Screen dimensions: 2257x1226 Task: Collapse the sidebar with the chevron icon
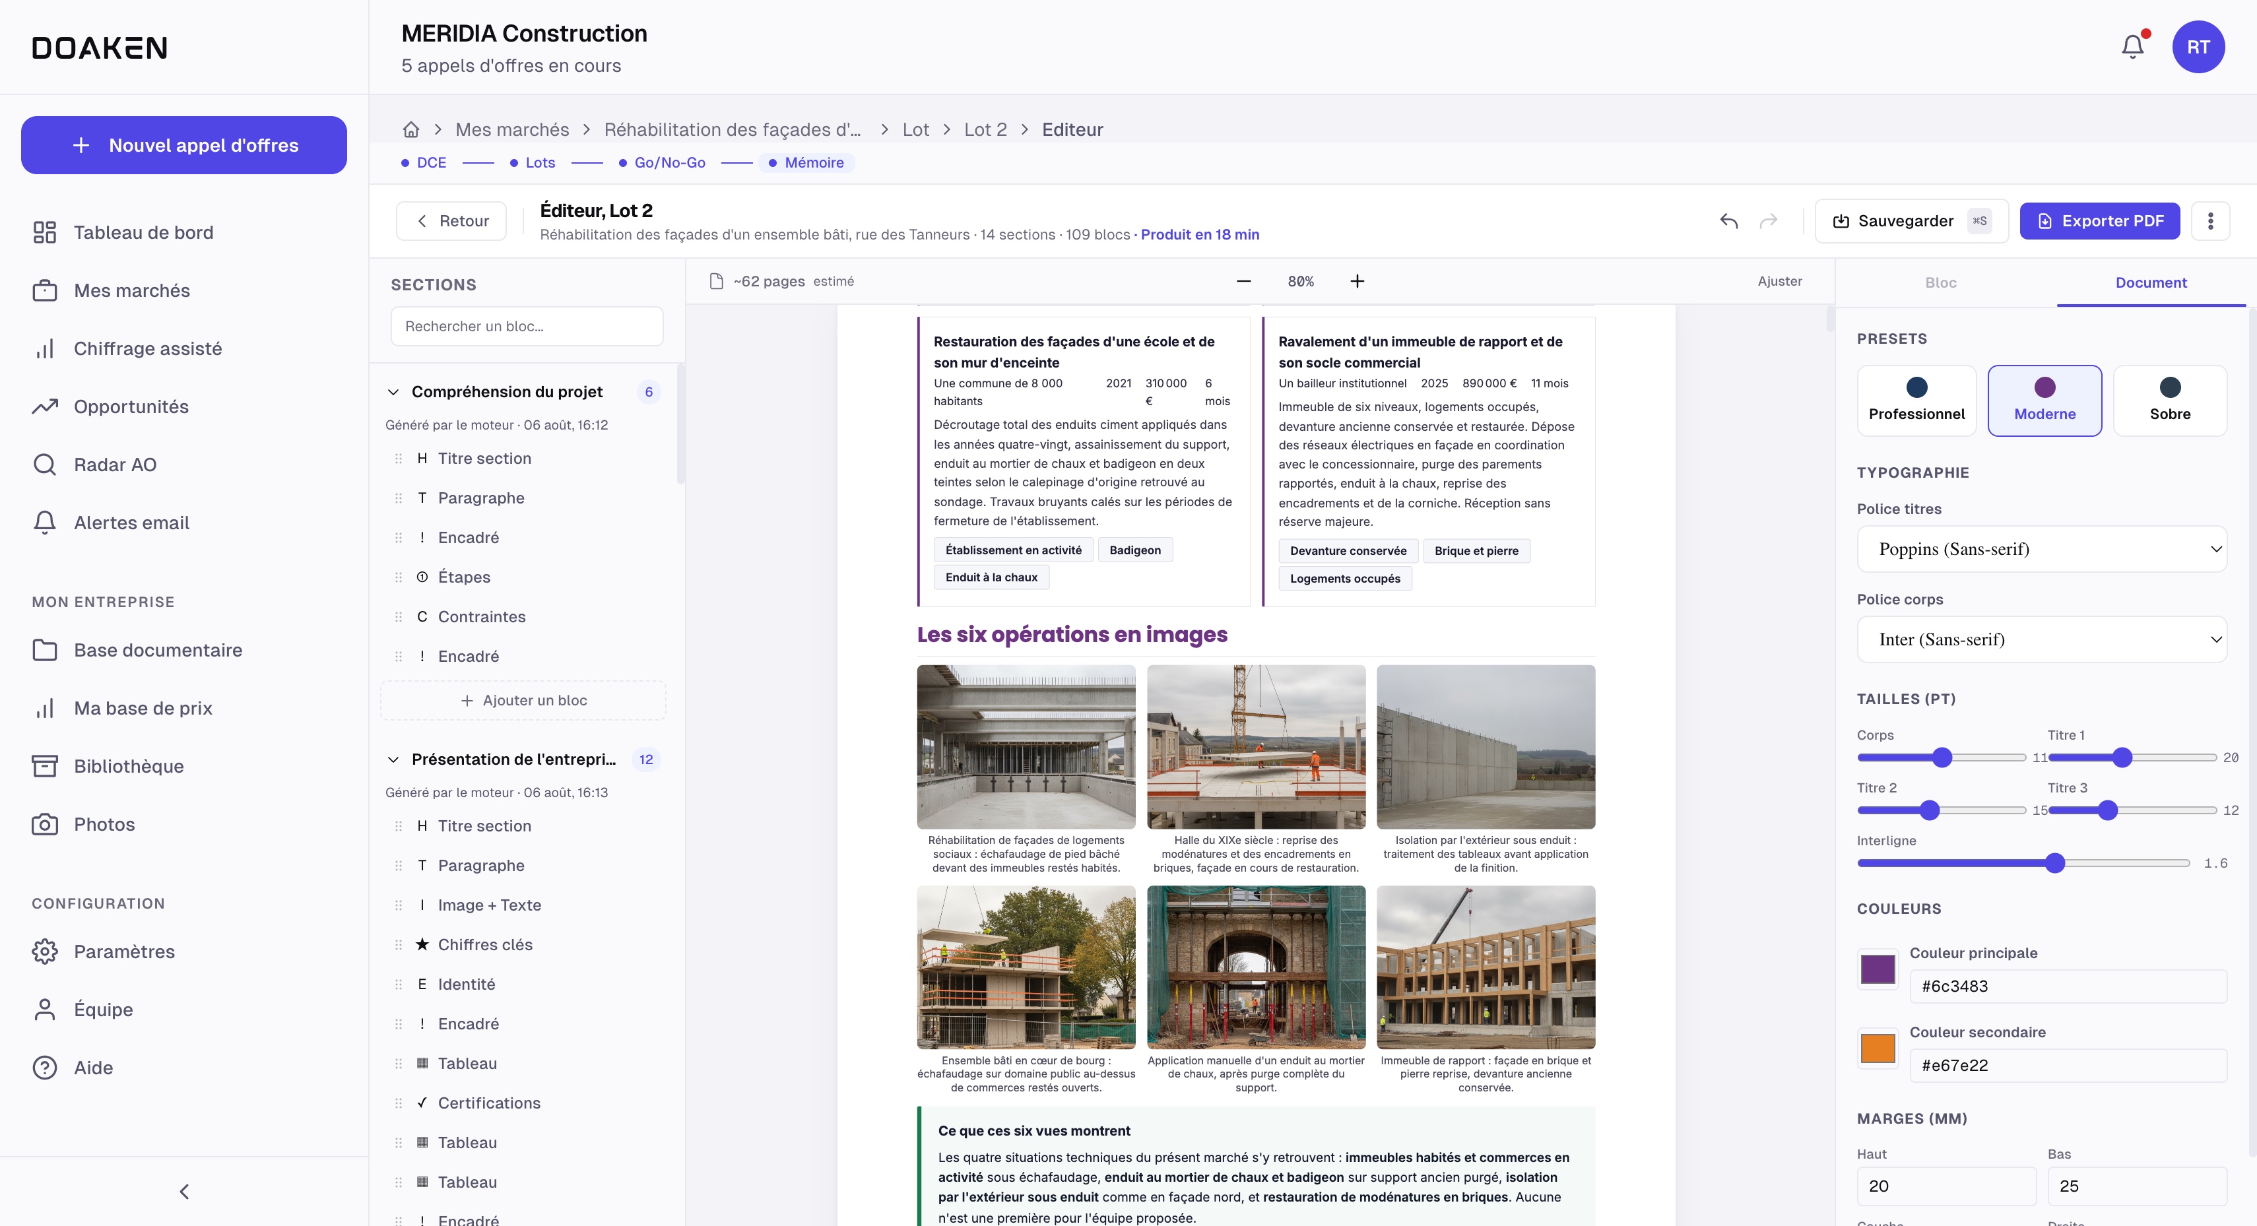(184, 1191)
